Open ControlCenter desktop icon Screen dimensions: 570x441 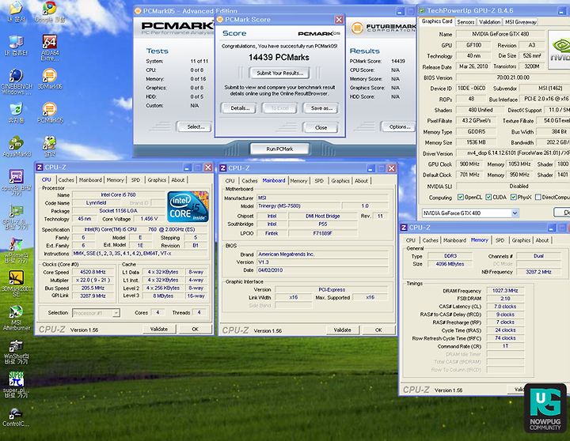pyautogui.click(x=15, y=416)
